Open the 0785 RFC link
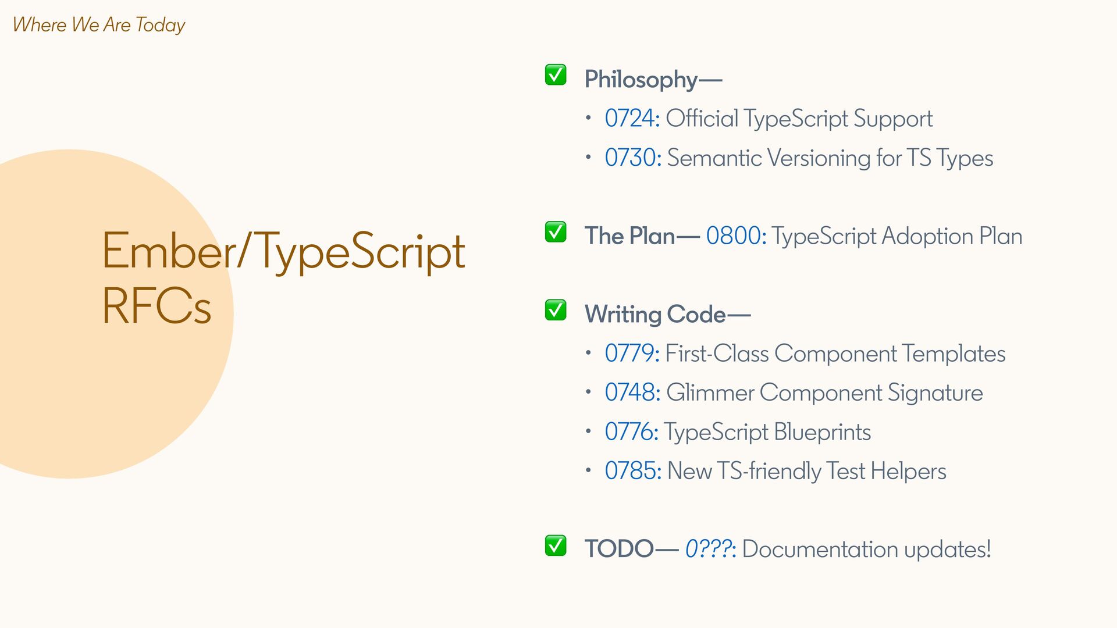This screenshot has width=1117, height=628. 633,471
